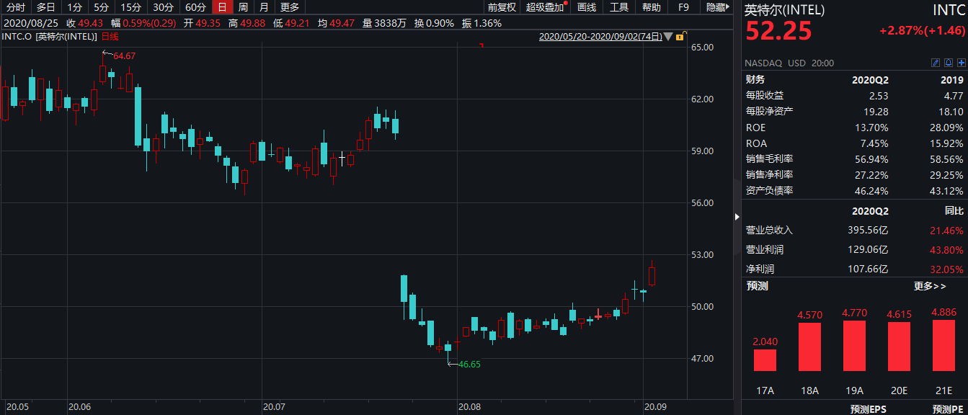
Task: Select the 30分 period tab
Action: pos(163,7)
